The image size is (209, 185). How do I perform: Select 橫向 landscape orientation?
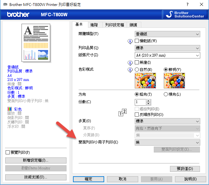coord(166,94)
